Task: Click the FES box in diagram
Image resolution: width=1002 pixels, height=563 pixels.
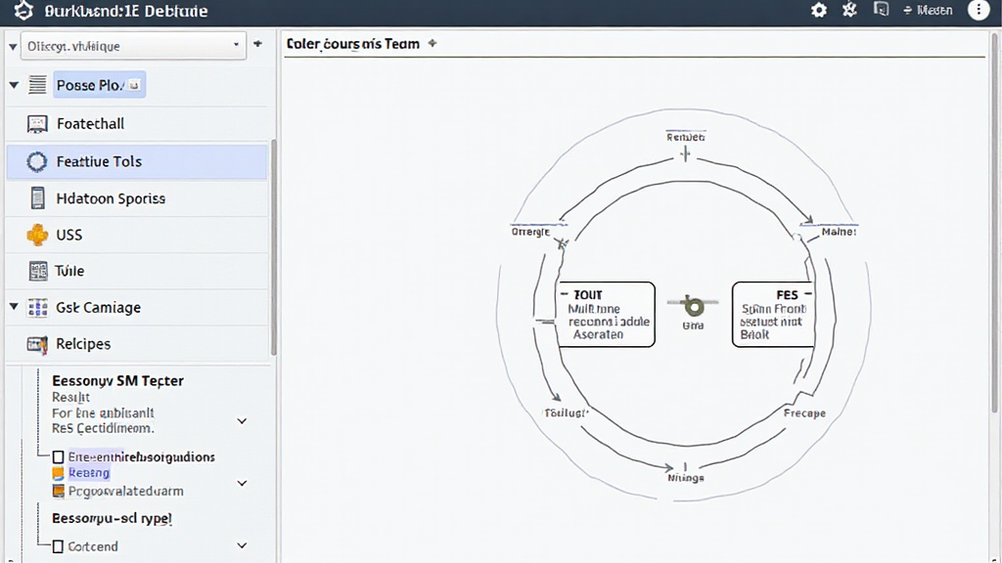Action: coord(773,315)
